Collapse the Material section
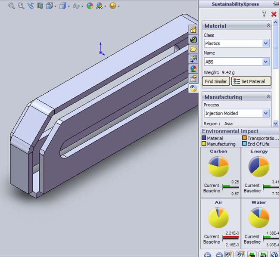Viewport: 280px width, 257px height. [268, 25]
